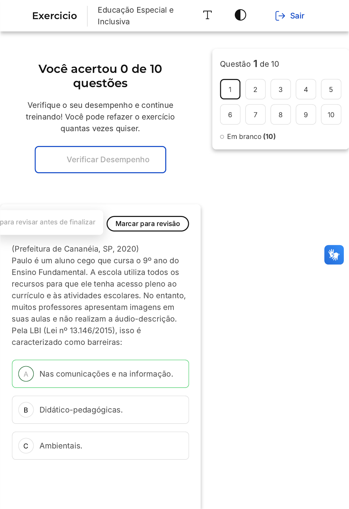Navigate to question 10

coord(331,115)
